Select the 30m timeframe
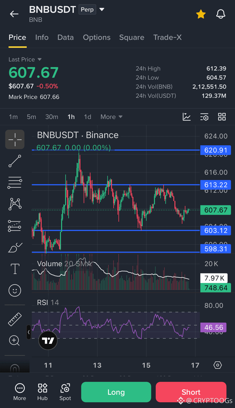 pyautogui.click(x=52, y=117)
